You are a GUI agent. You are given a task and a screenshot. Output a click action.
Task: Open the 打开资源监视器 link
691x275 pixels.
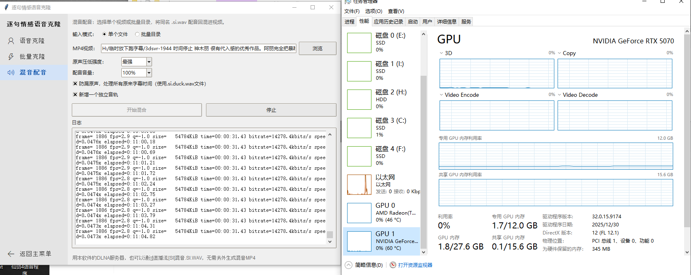pos(415,265)
